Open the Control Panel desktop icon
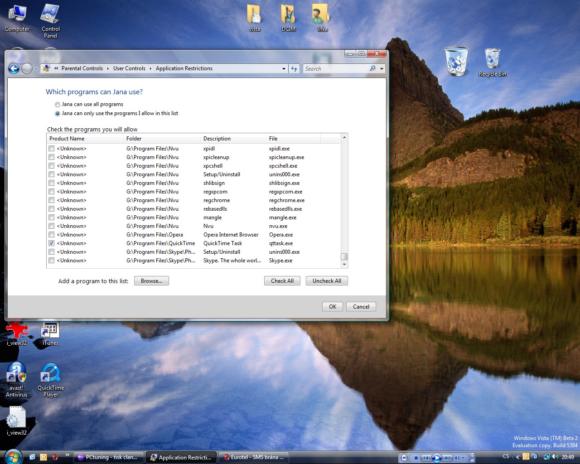Viewport: 580px width, 464px height. tap(50, 21)
